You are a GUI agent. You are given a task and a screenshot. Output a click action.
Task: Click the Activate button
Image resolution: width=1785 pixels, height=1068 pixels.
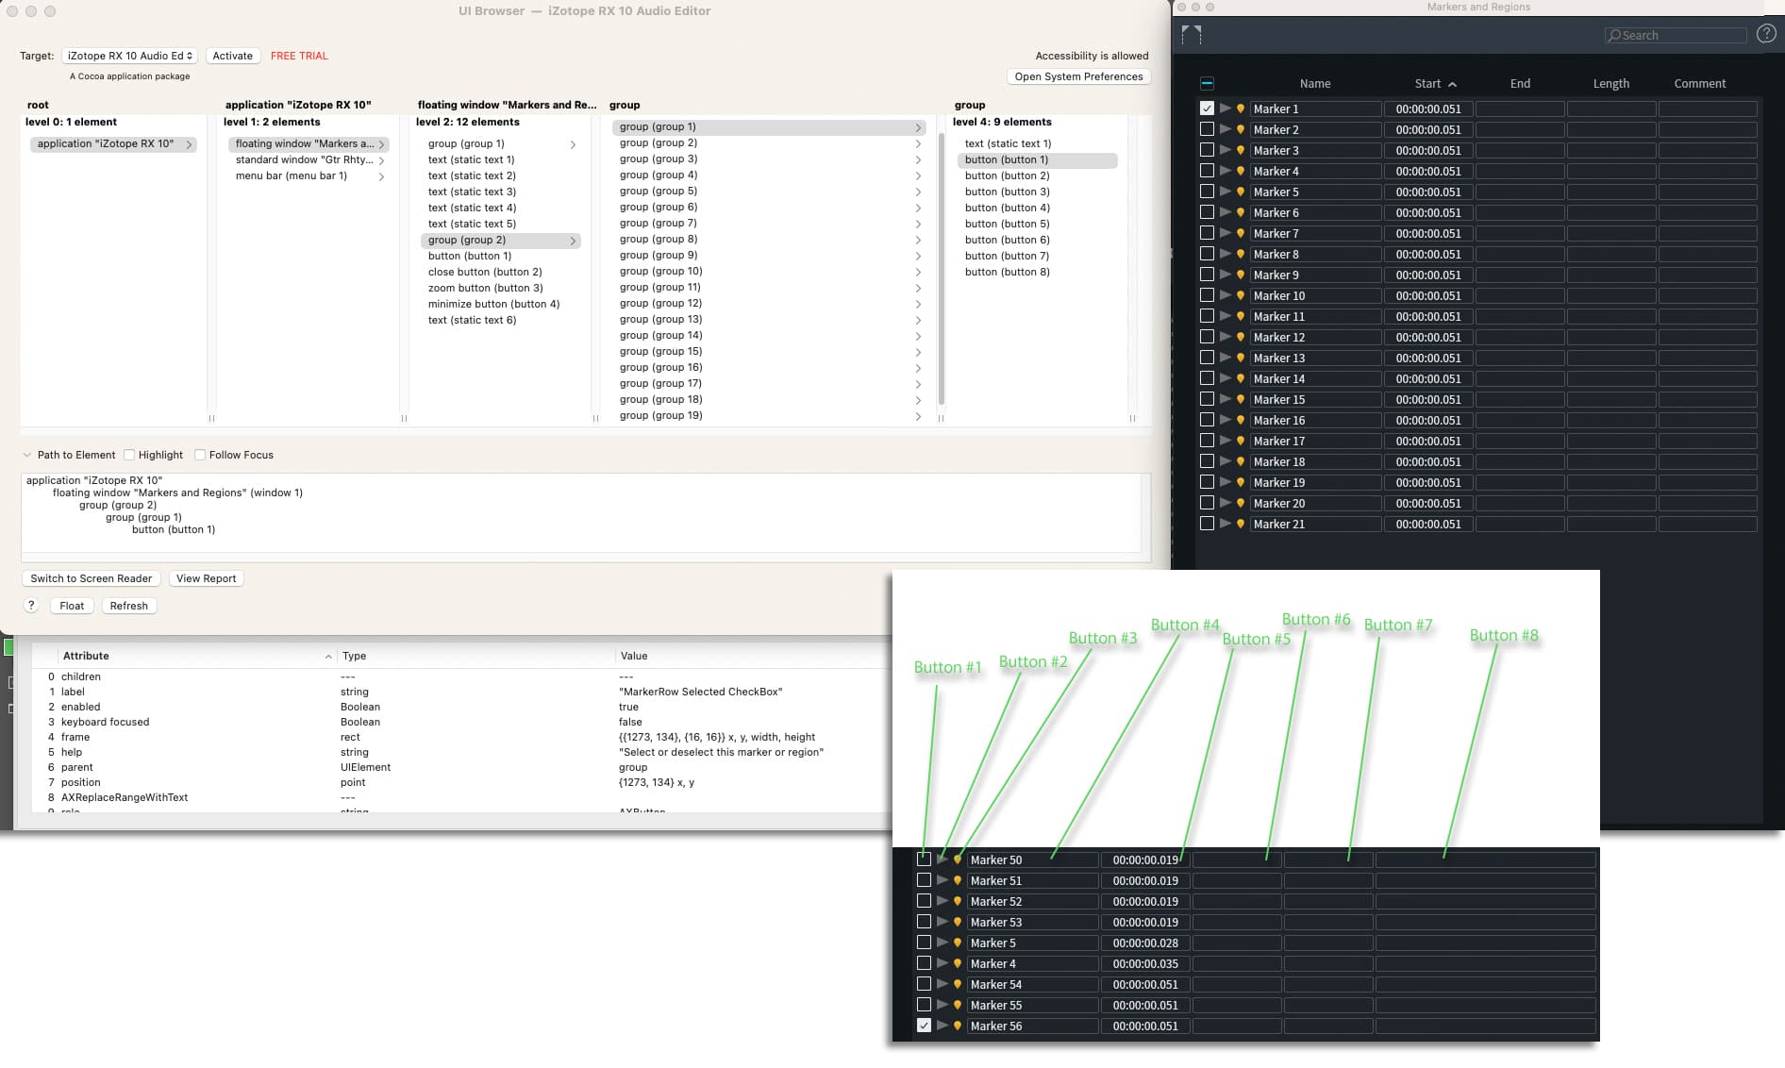(x=232, y=56)
